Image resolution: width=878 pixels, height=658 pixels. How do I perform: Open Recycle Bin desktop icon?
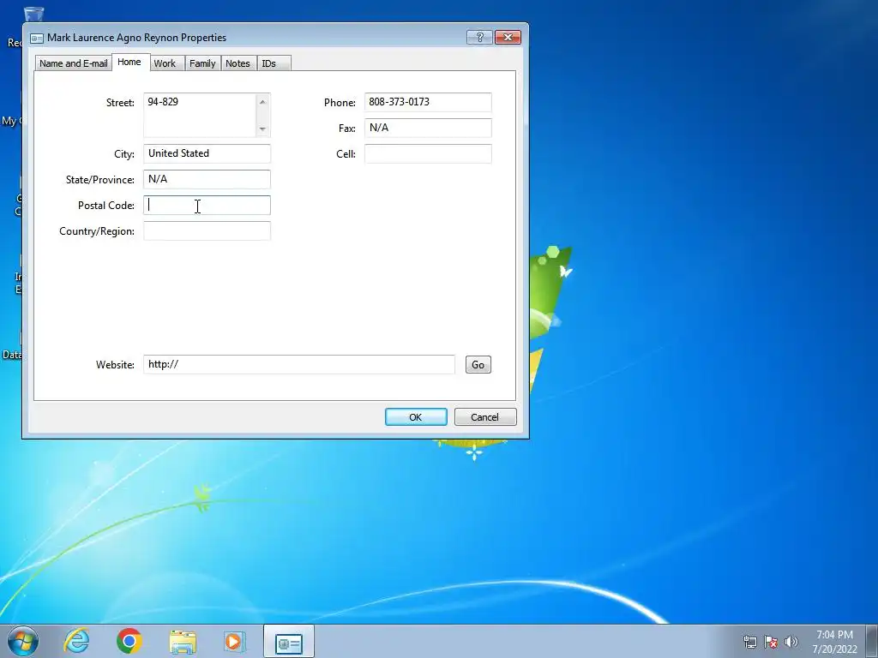pos(32,15)
